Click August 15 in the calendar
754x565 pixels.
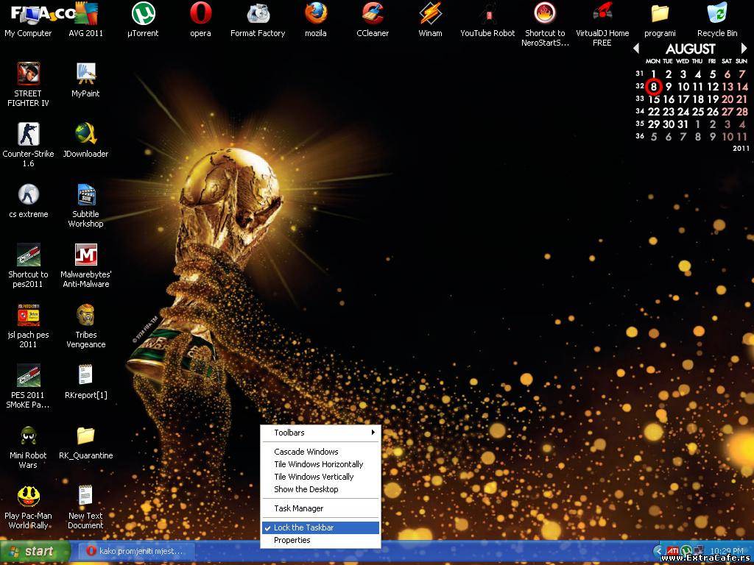(x=654, y=99)
